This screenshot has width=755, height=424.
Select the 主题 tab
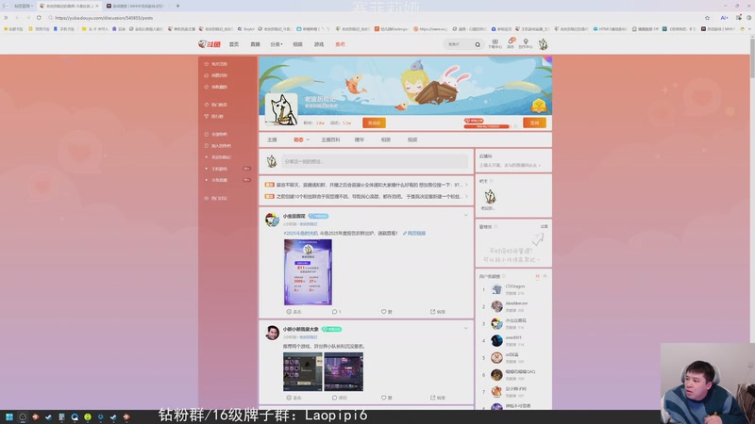(272, 139)
